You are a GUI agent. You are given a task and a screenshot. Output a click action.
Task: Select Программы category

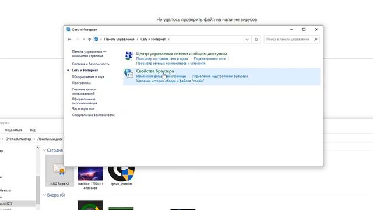pyautogui.click(x=81, y=83)
